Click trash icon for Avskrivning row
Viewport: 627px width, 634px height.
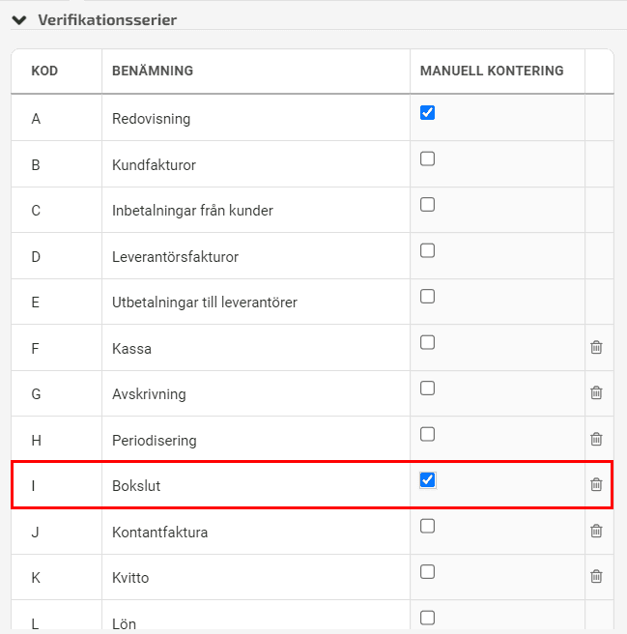click(x=596, y=393)
